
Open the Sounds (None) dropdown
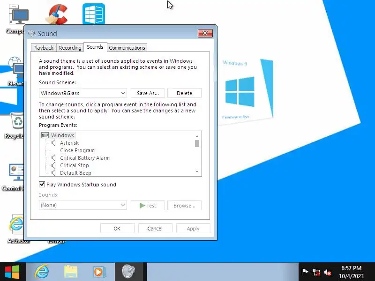coord(83,205)
